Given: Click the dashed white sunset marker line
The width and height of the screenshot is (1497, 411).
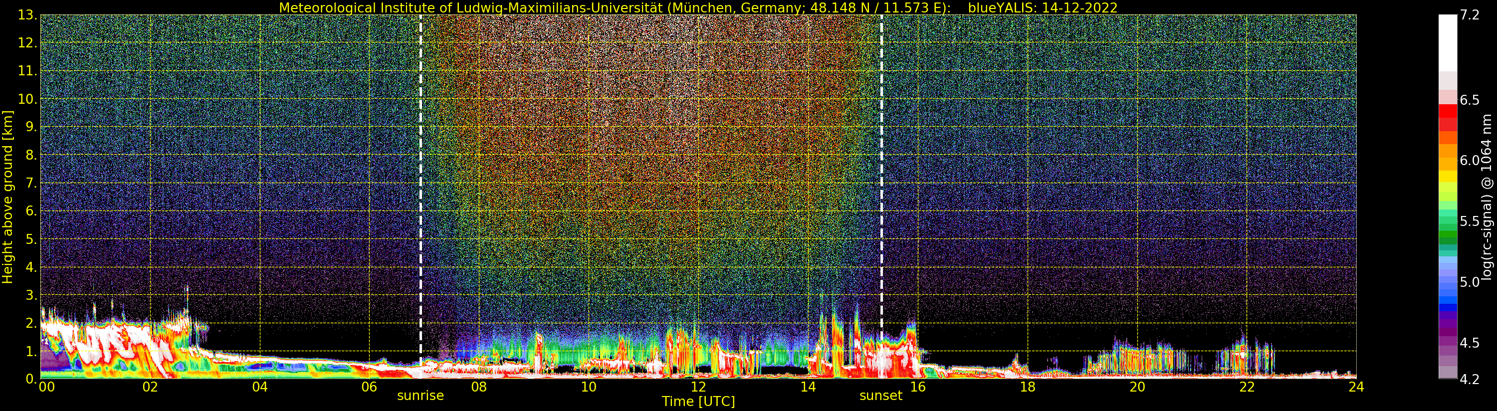Looking at the screenshot, I should coord(881,197).
